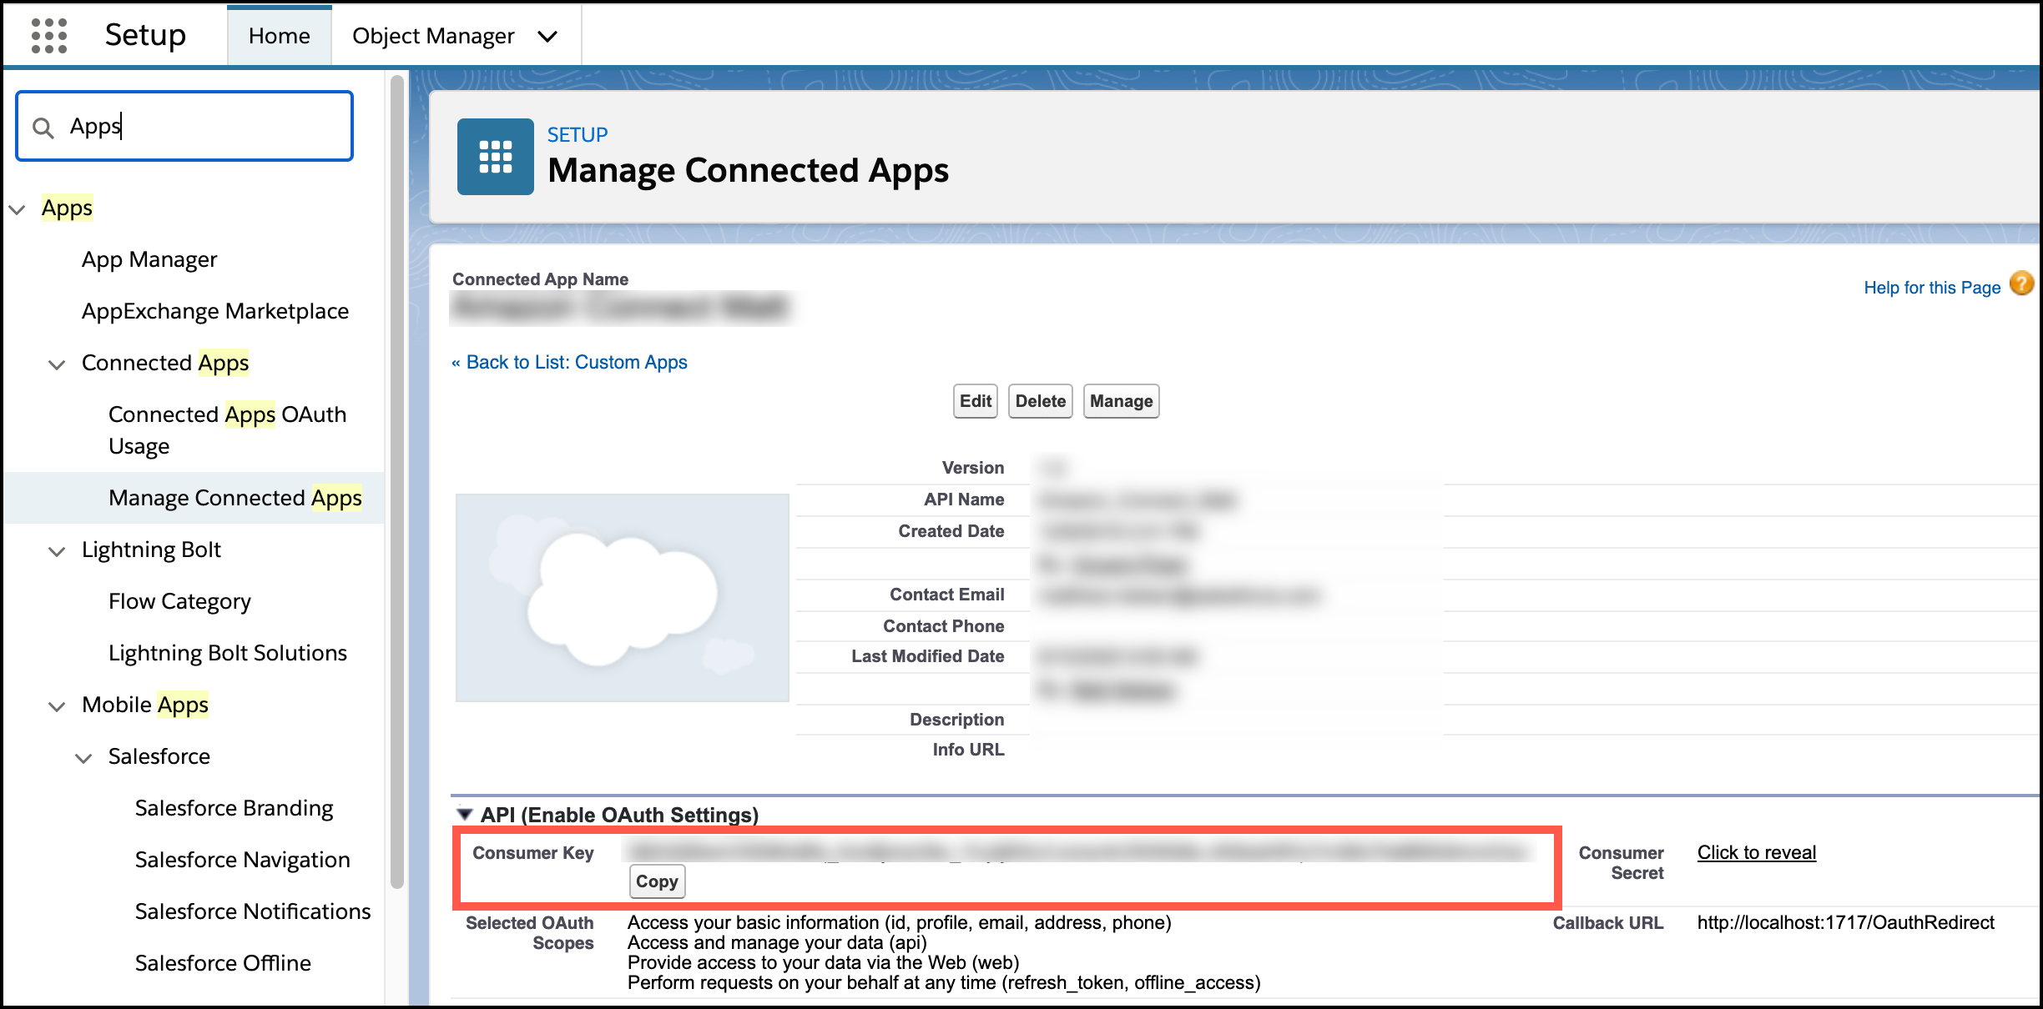
Task: Switch to the Home tab
Action: (279, 35)
